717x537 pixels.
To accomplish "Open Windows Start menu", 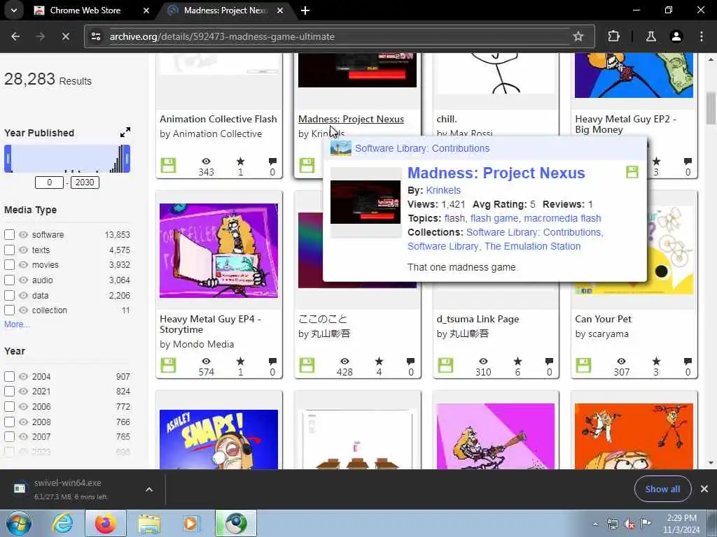I will (18, 523).
